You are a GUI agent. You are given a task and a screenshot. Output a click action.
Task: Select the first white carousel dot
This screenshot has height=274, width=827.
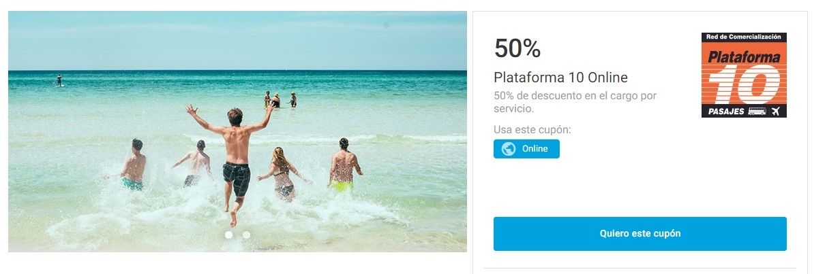click(229, 235)
